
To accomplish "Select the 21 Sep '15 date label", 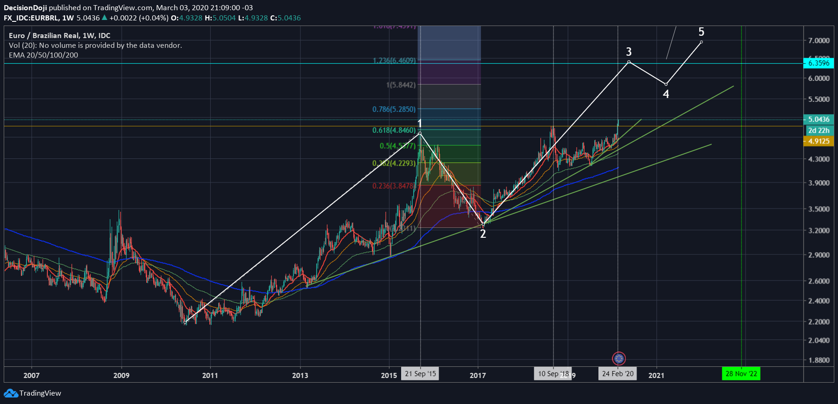I will point(420,374).
